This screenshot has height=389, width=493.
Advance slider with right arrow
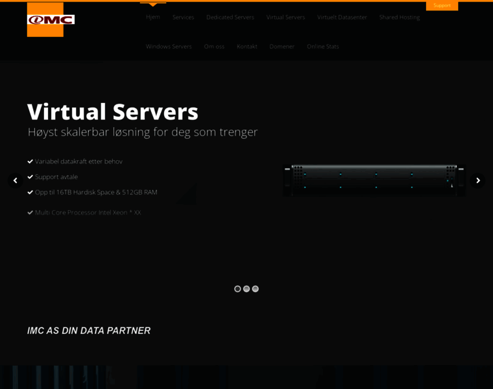pyautogui.click(x=477, y=180)
